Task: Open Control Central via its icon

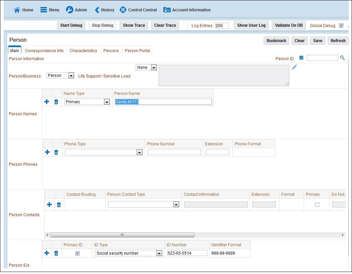Action: coord(123,10)
